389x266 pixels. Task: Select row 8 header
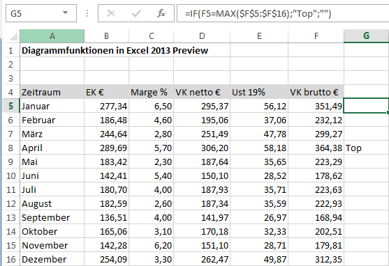point(10,148)
